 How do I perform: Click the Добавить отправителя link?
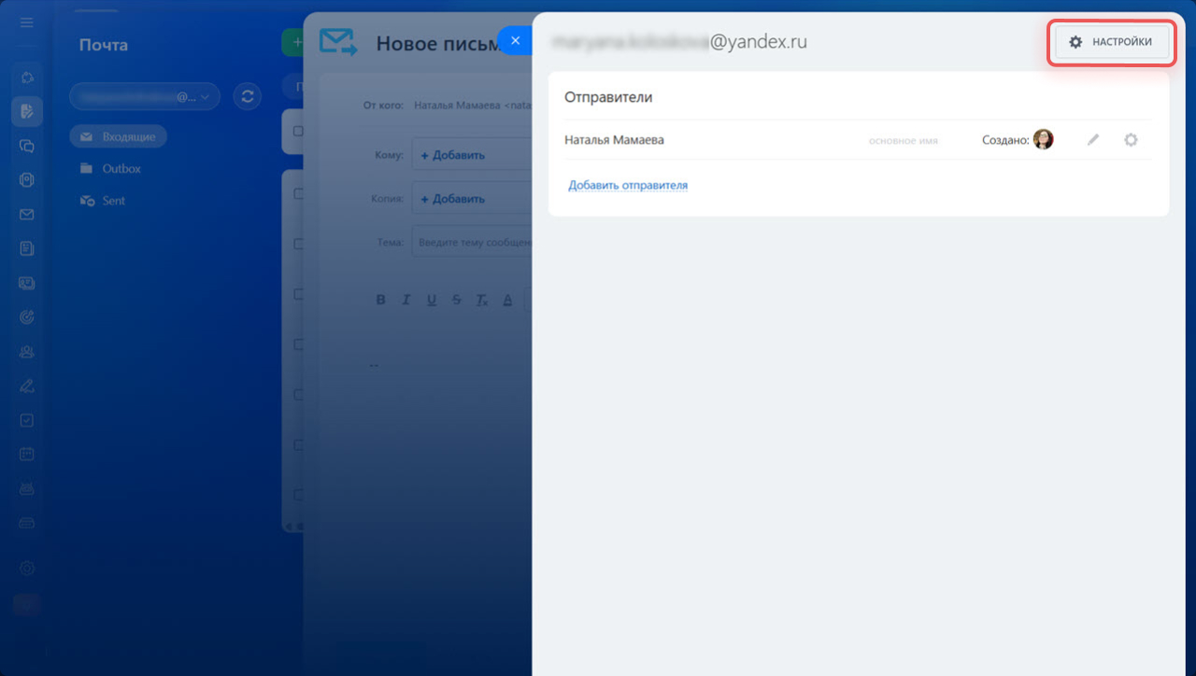coord(628,186)
